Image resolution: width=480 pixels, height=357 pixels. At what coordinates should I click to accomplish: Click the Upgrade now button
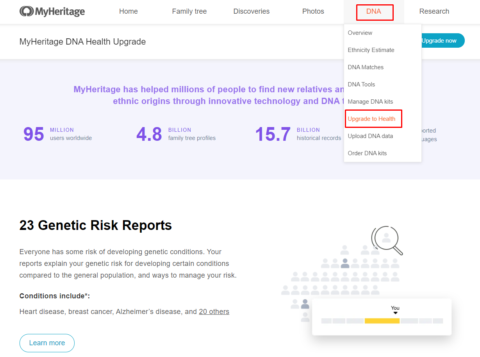tap(443, 41)
